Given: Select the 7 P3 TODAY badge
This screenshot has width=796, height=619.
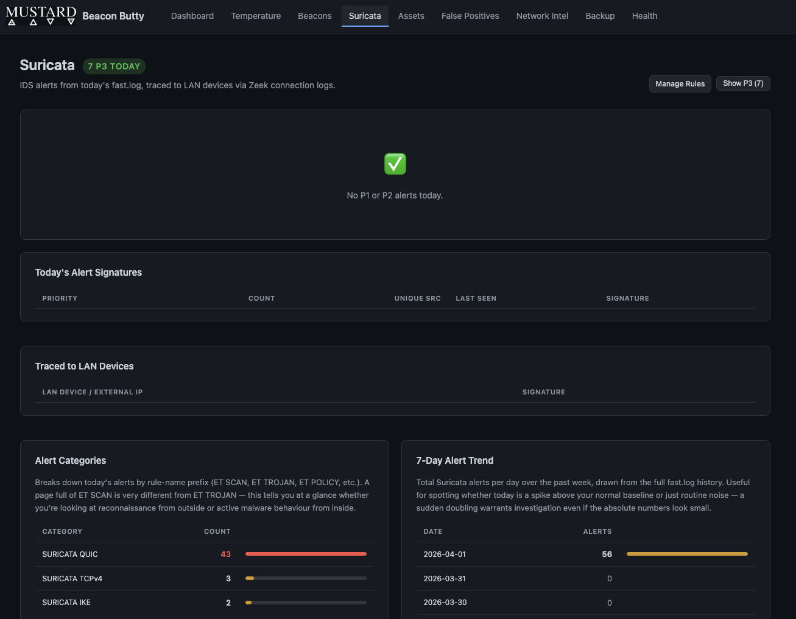Looking at the screenshot, I should (x=113, y=66).
